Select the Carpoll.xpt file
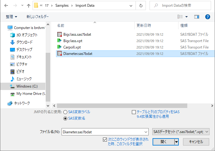The height and width of the screenshot is (151, 215). pyautogui.click(x=72, y=47)
